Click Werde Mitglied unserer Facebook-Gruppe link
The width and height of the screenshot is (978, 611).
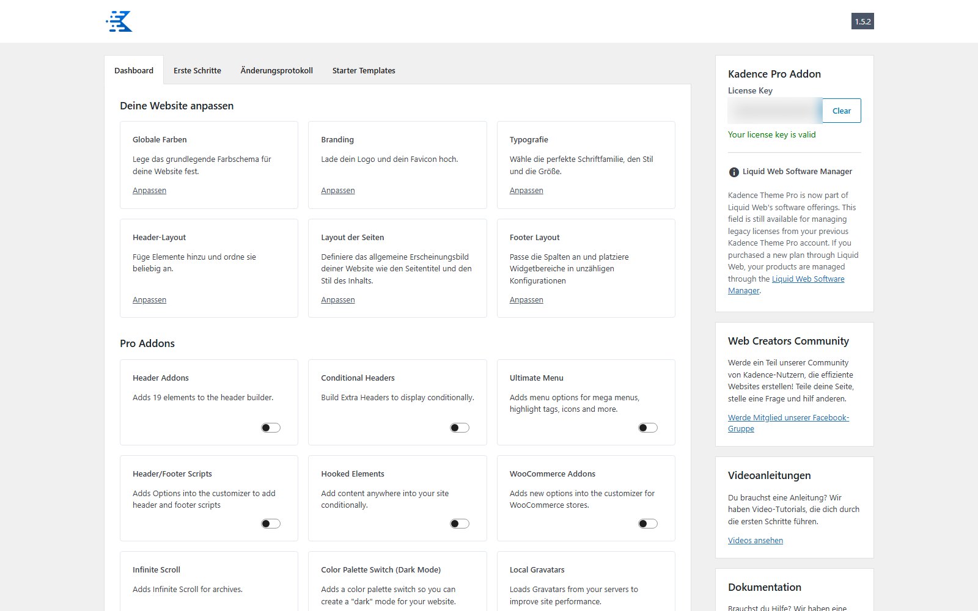point(789,423)
